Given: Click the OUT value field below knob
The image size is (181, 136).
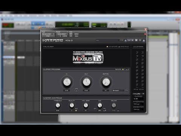Looking at the screenshot, I should point(86,91).
